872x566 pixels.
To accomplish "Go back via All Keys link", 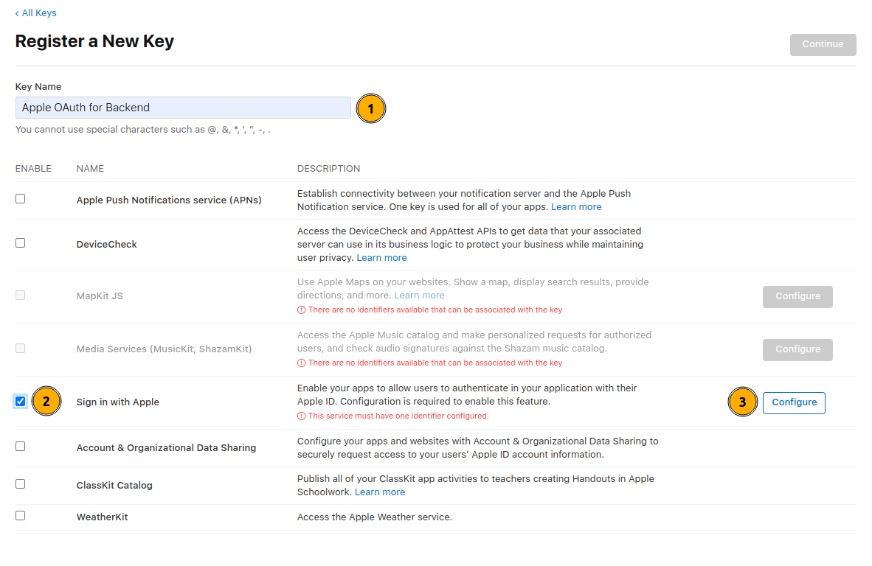I will 36,13.
